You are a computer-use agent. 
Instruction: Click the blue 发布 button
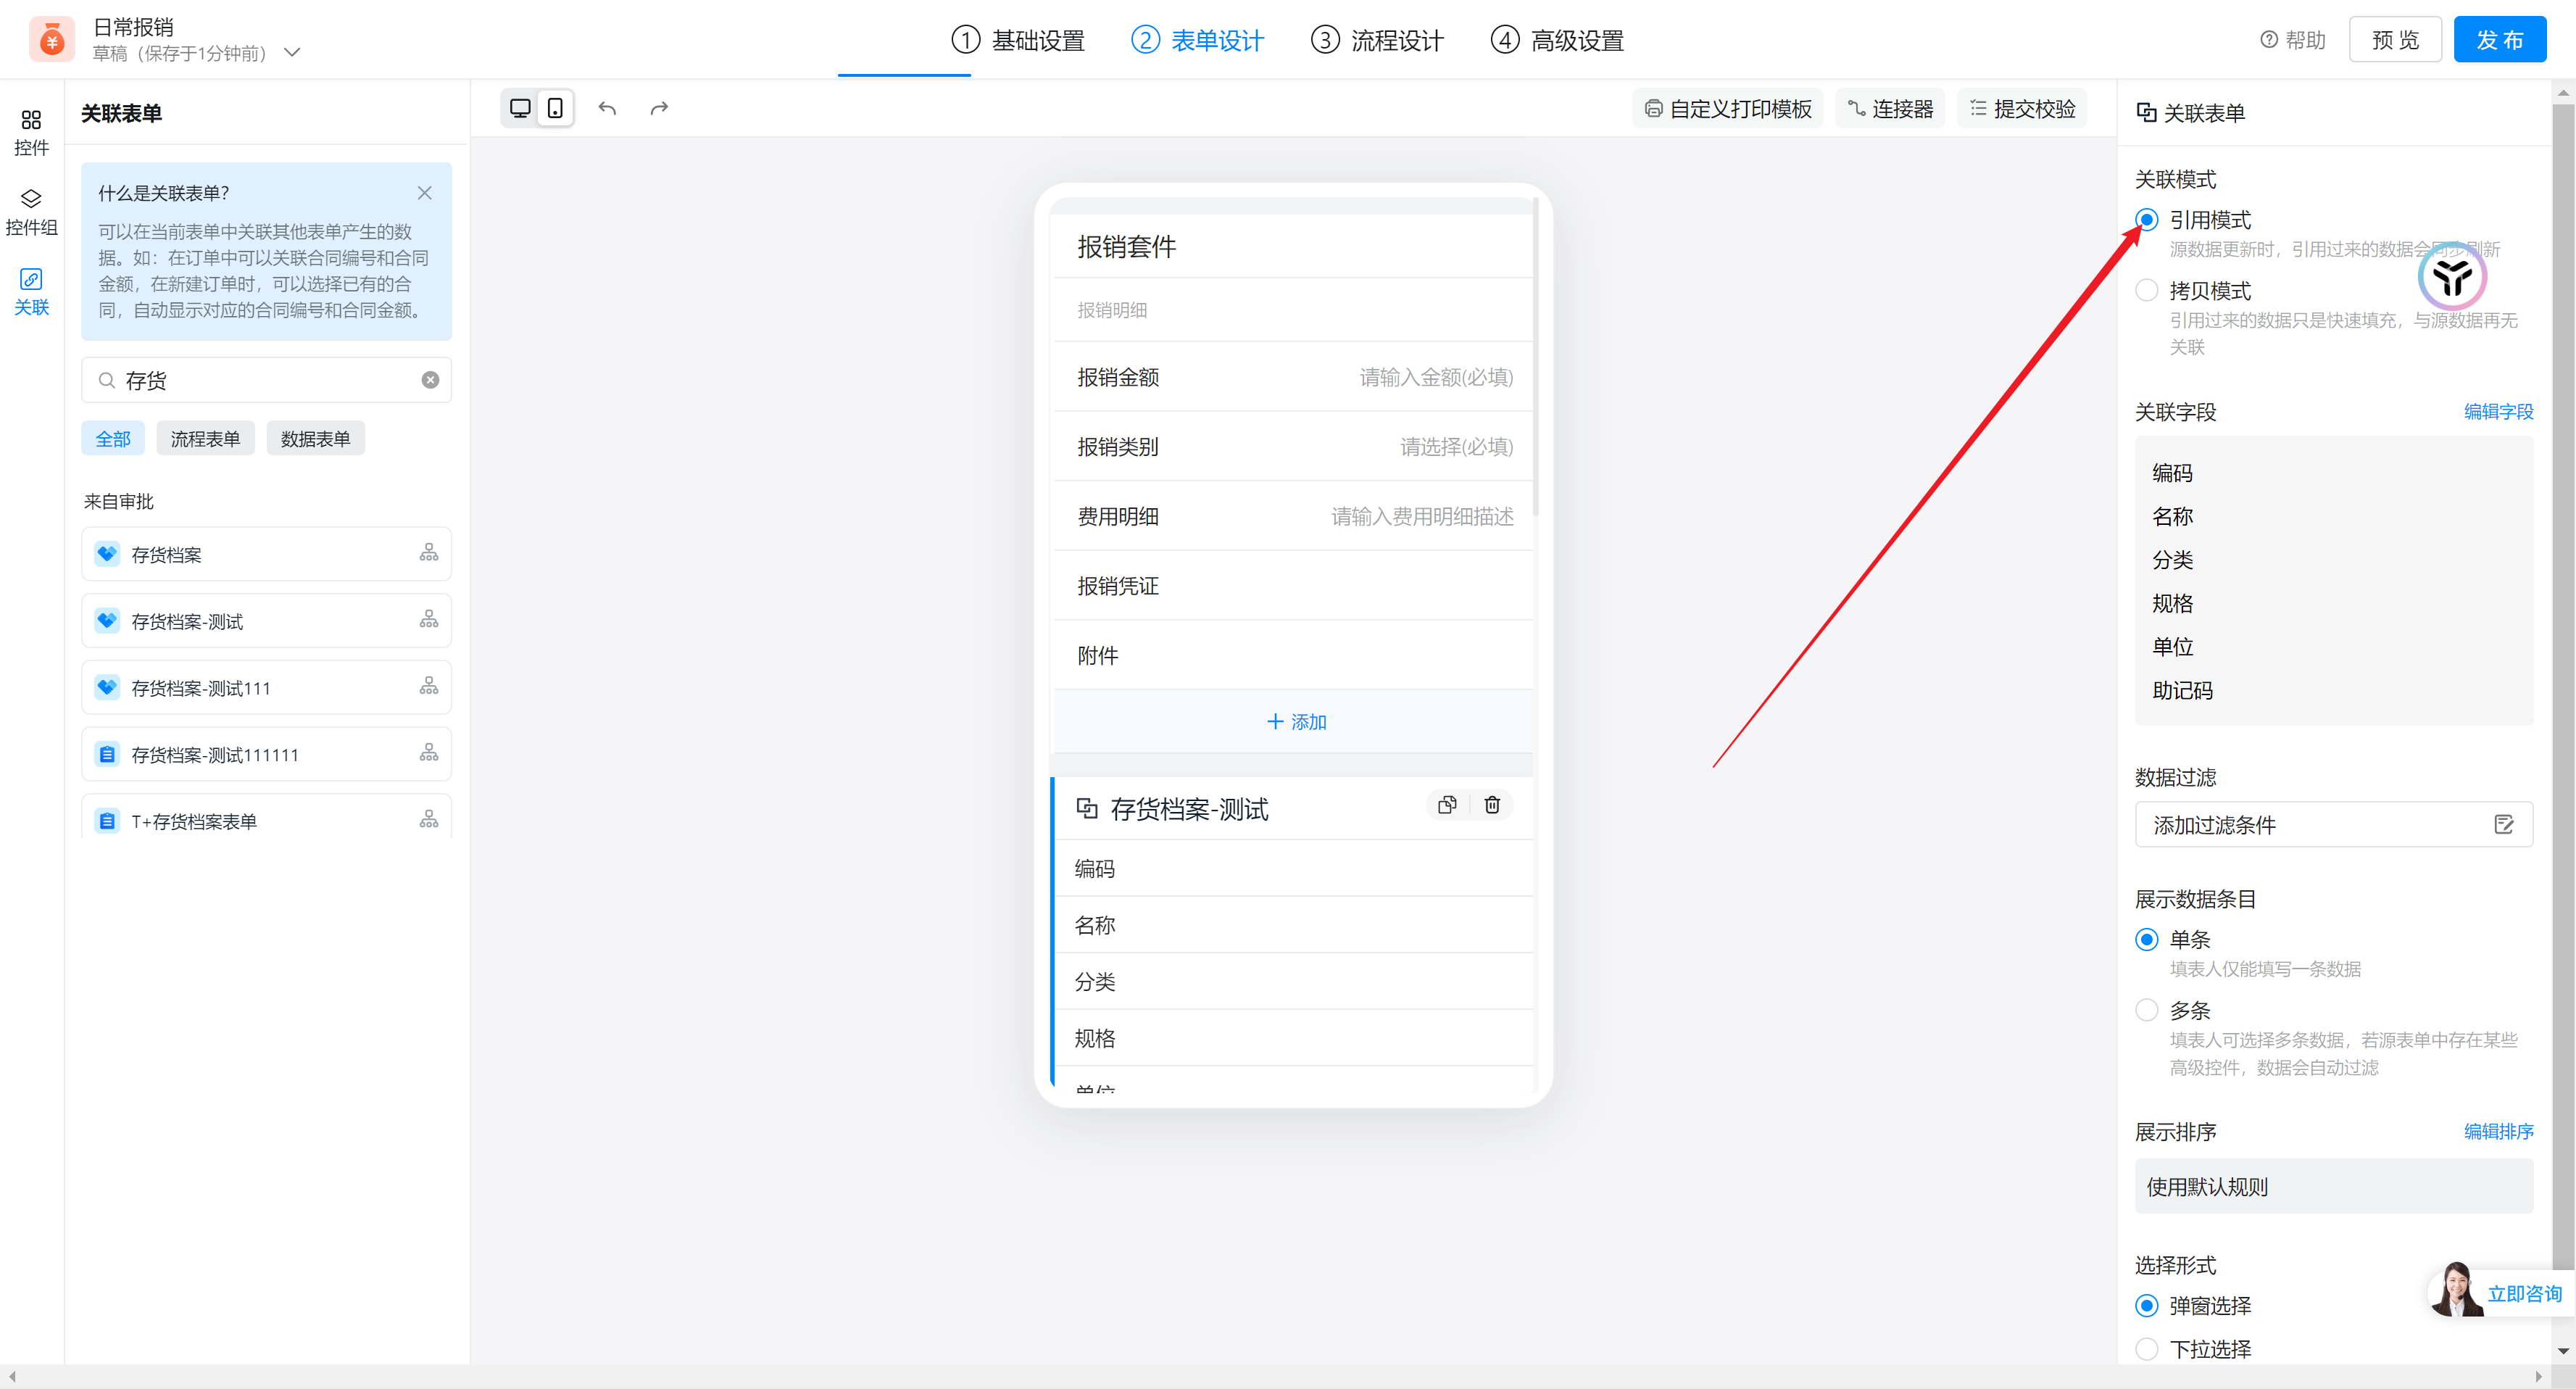(x=2499, y=40)
